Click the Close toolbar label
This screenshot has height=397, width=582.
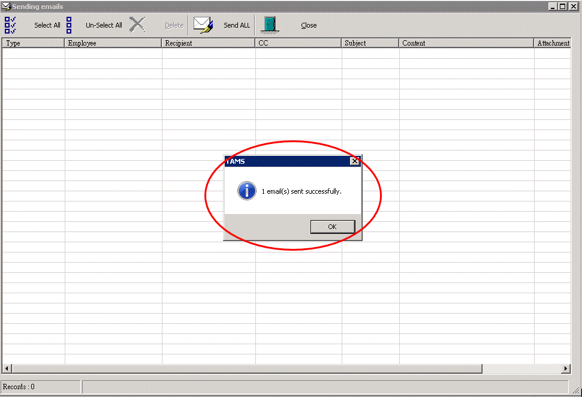click(309, 25)
